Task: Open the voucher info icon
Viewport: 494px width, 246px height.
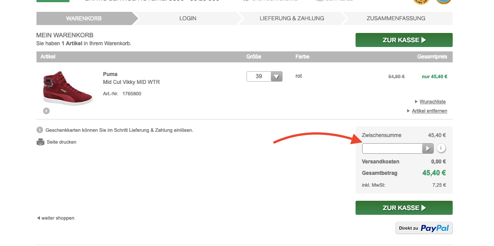Action: click(441, 148)
